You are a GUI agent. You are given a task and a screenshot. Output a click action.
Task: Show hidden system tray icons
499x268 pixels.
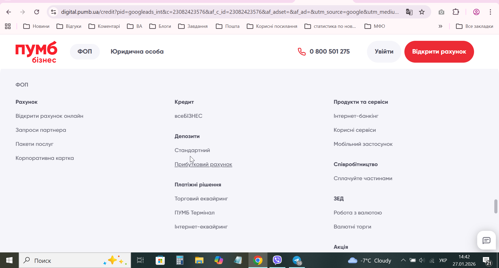coord(403,260)
